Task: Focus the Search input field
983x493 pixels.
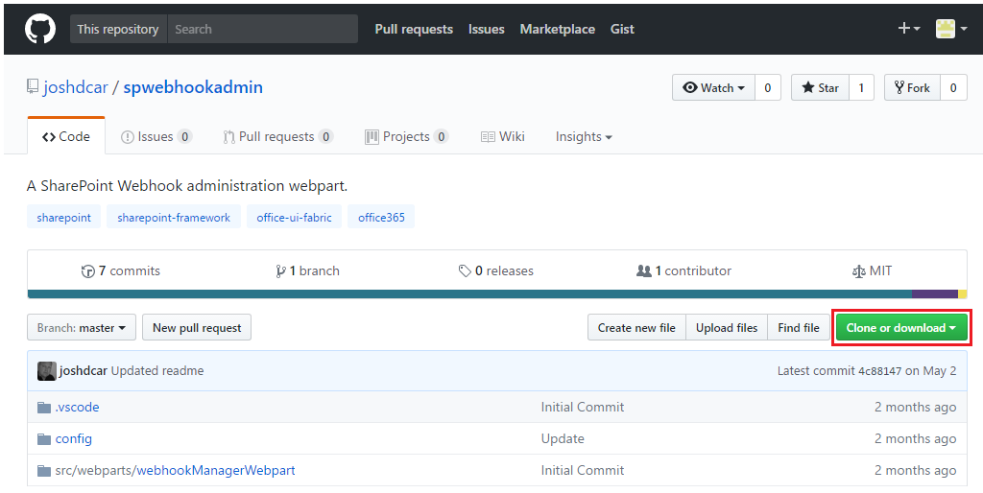Action: [263, 29]
